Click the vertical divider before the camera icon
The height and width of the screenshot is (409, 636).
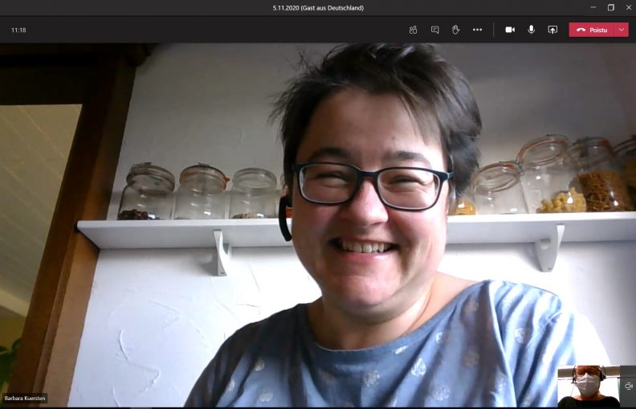click(493, 30)
